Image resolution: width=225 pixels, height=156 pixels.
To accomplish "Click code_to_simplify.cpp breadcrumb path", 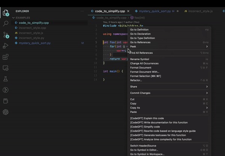I will tap(111, 18).
